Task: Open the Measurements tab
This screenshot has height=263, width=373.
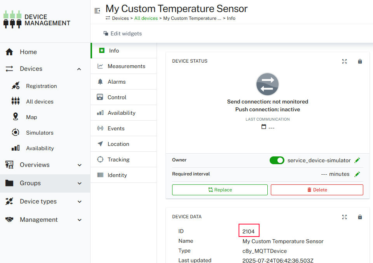Action: pyautogui.click(x=126, y=66)
